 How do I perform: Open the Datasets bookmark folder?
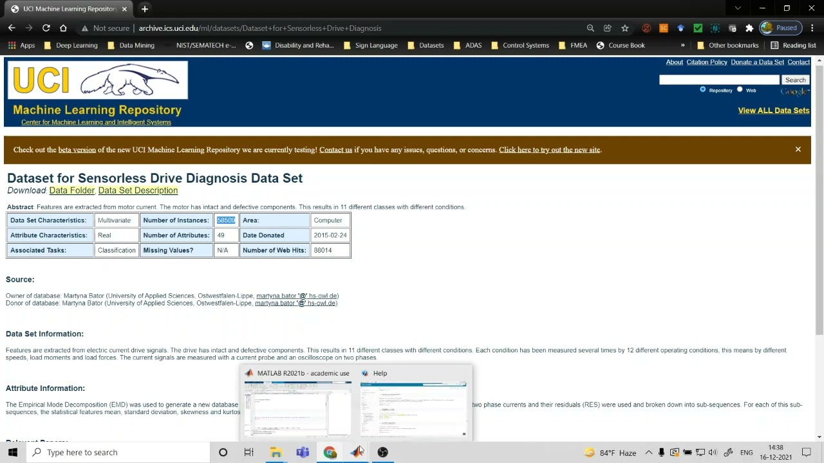425,46
